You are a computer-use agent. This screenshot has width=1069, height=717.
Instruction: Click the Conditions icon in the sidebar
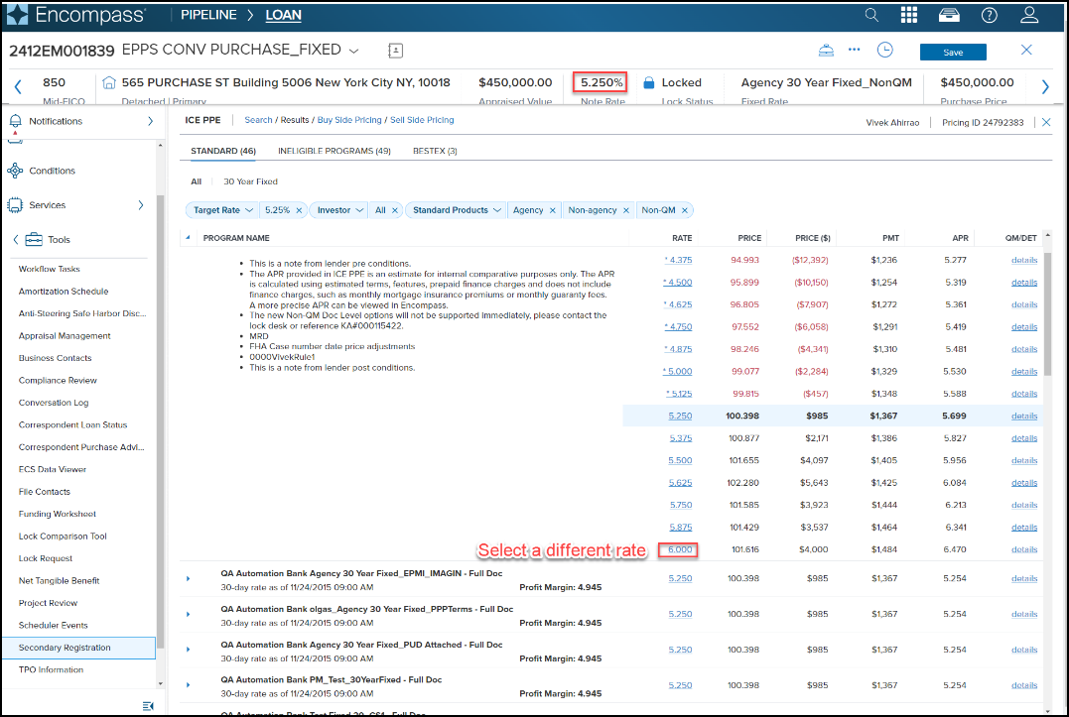click(15, 171)
